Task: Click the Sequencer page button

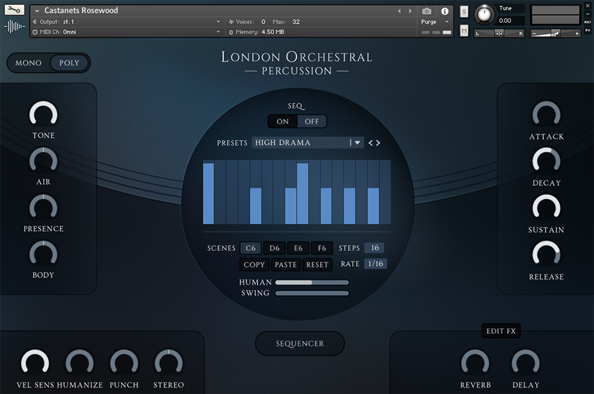Action: [x=299, y=343]
